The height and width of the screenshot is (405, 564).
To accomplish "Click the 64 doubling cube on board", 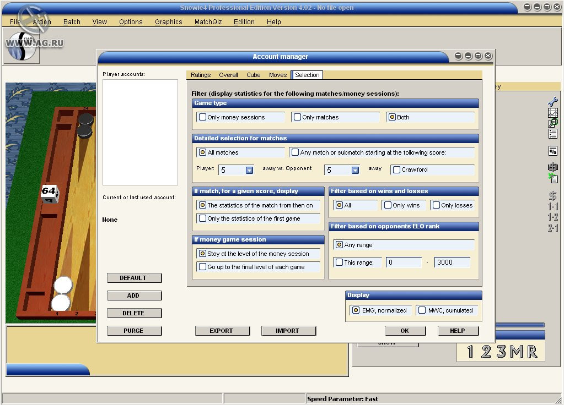I will 49,193.
